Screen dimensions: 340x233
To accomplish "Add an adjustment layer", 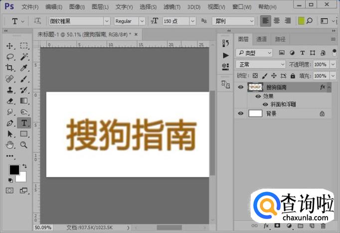I will (289, 226).
